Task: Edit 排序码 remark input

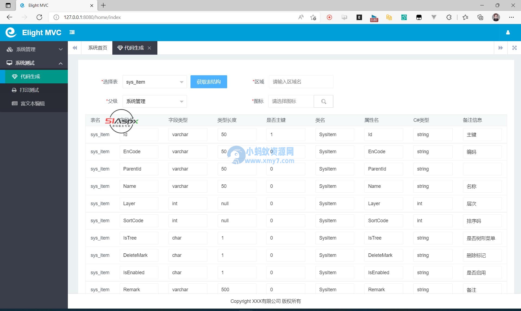Action: coord(482,221)
